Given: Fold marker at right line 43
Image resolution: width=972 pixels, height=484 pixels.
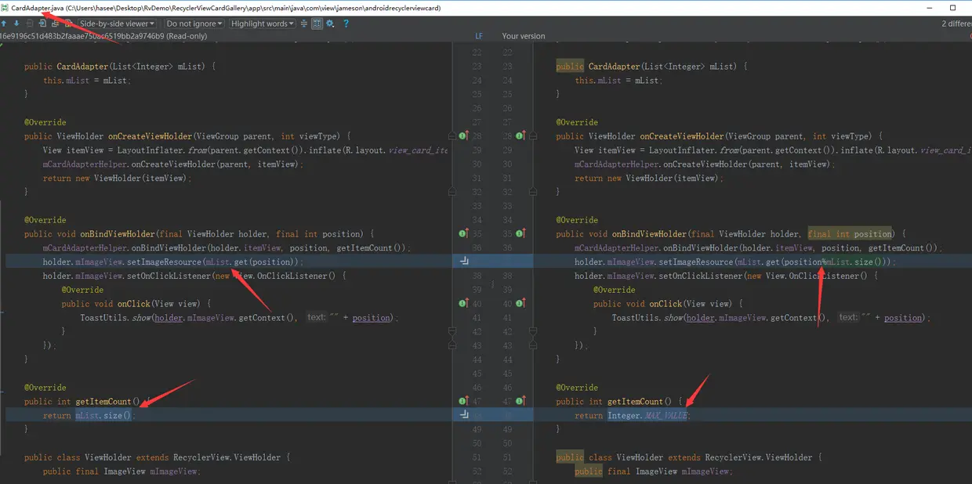Looking at the screenshot, I should point(531,345).
